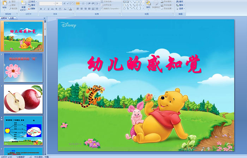Open Align Text (对齐文本) menu
Screen dimensions: 247x158
tap(107, 5)
